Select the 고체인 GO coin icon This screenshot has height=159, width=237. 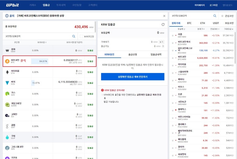point(7,115)
